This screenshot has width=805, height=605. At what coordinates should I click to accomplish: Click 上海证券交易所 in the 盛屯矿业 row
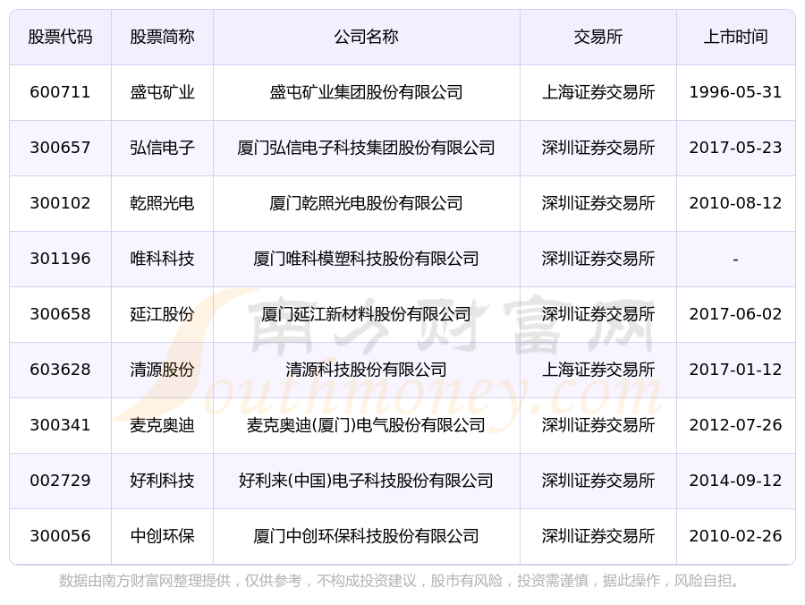pos(598,92)
